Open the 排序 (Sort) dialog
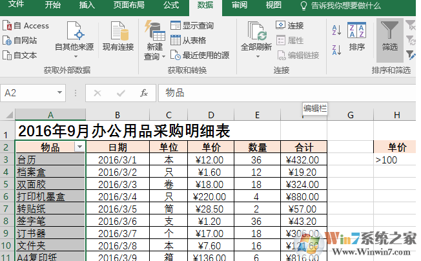Viewport: 421px width, 261px height. [356, 37]
